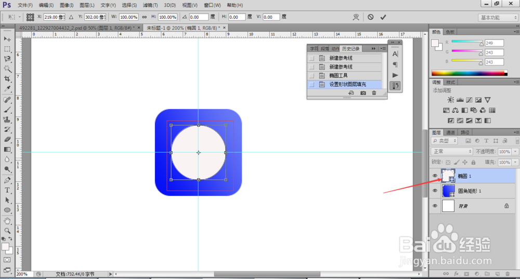Open Character panel 'A' icon
Screen dimensions: 520x279
[x=395, y=54]
